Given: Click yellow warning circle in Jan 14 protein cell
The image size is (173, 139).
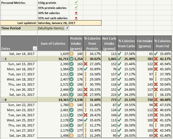Looking at the screenshot, I should 72,54.
